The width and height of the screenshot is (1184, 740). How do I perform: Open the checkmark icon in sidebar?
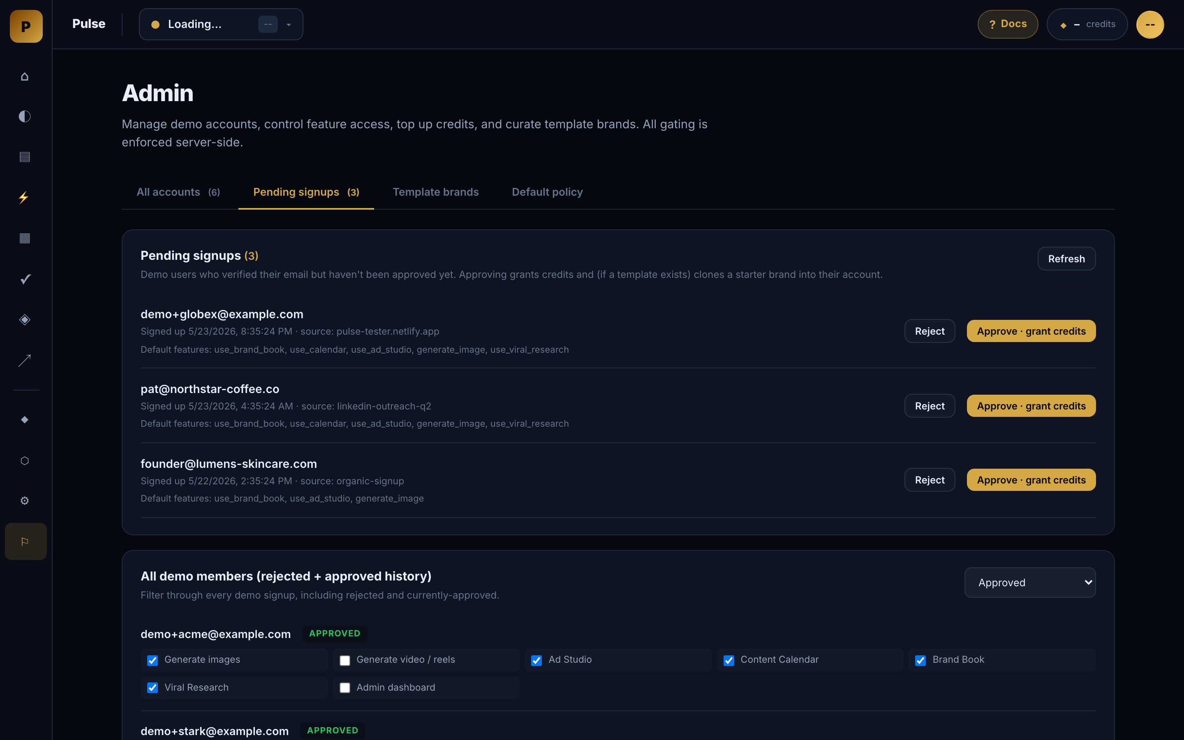tap(25, 279)
